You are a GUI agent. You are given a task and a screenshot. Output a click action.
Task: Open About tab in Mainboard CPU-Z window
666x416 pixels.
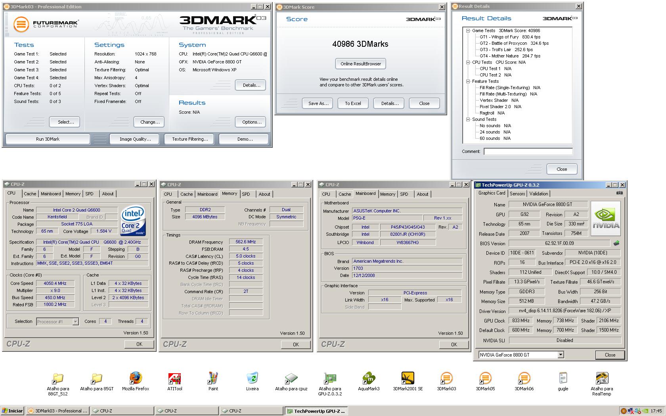point(422,194)
